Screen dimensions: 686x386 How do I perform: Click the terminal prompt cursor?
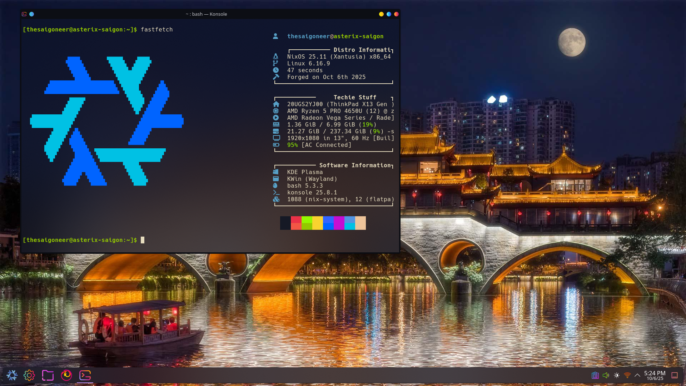click(x=143, y=240)
